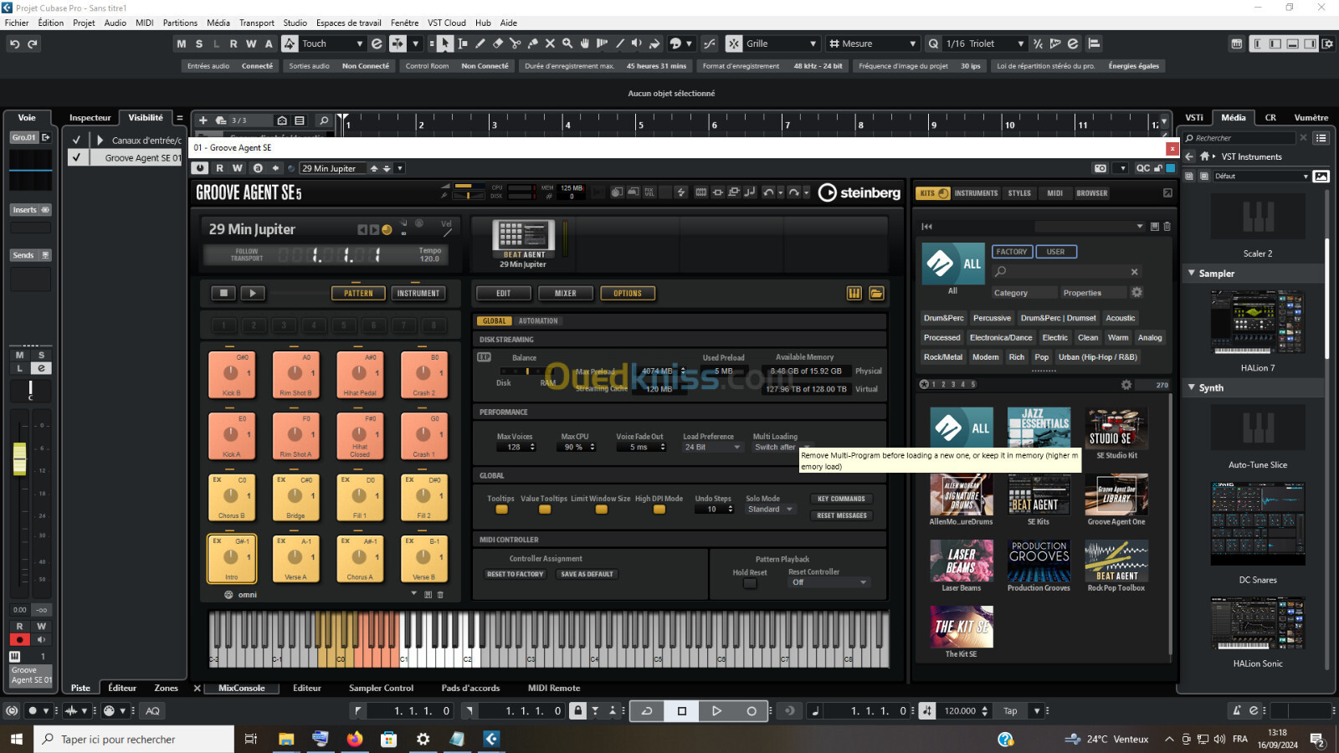Open the yellow folder load icon
The image size is (1339, 753).
click(x=876, y=293)
